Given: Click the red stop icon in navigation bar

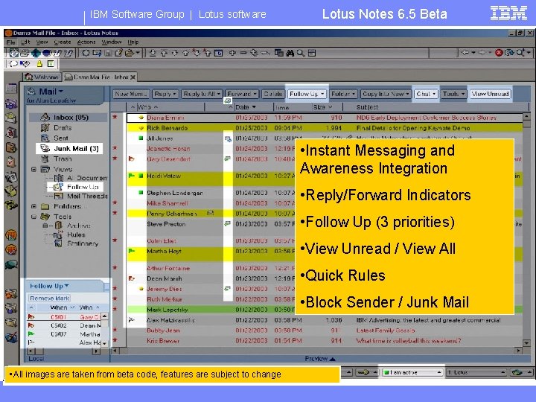Looking at the screenshot, I should [499, 53].
